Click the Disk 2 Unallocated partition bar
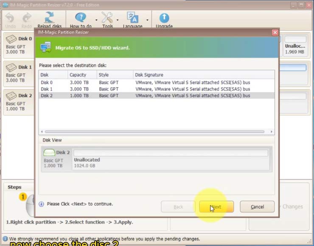The image size is (314, 246). (171, 153)
